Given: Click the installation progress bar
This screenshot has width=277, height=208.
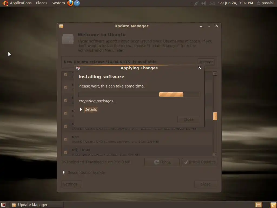Looking at the screenshot, I should point(139,95).
